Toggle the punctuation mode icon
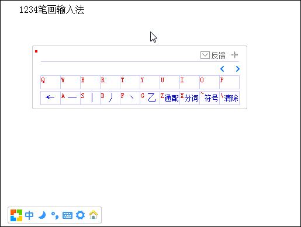Screen dimensions: 301x227 55,215
